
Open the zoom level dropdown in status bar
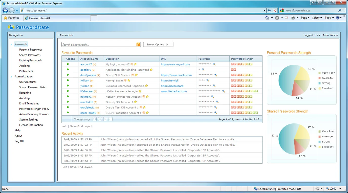pos(340,189)
